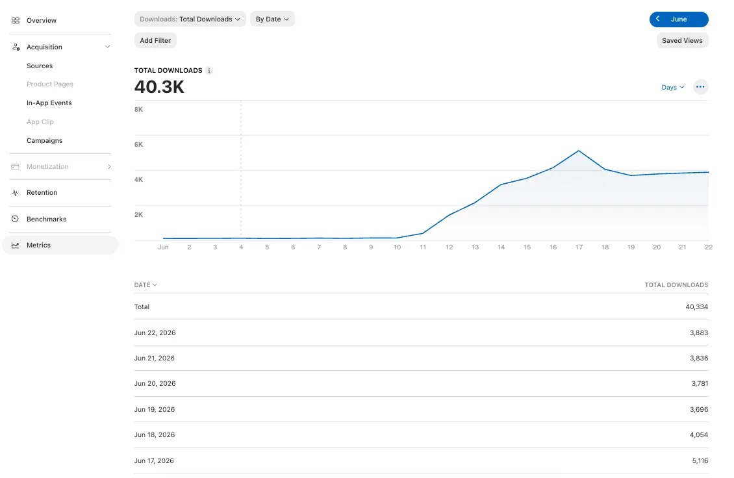This screenshot has width=734, height=478.
Task: Click the Jun 17, 2026 row
Action: coord(422,460)
